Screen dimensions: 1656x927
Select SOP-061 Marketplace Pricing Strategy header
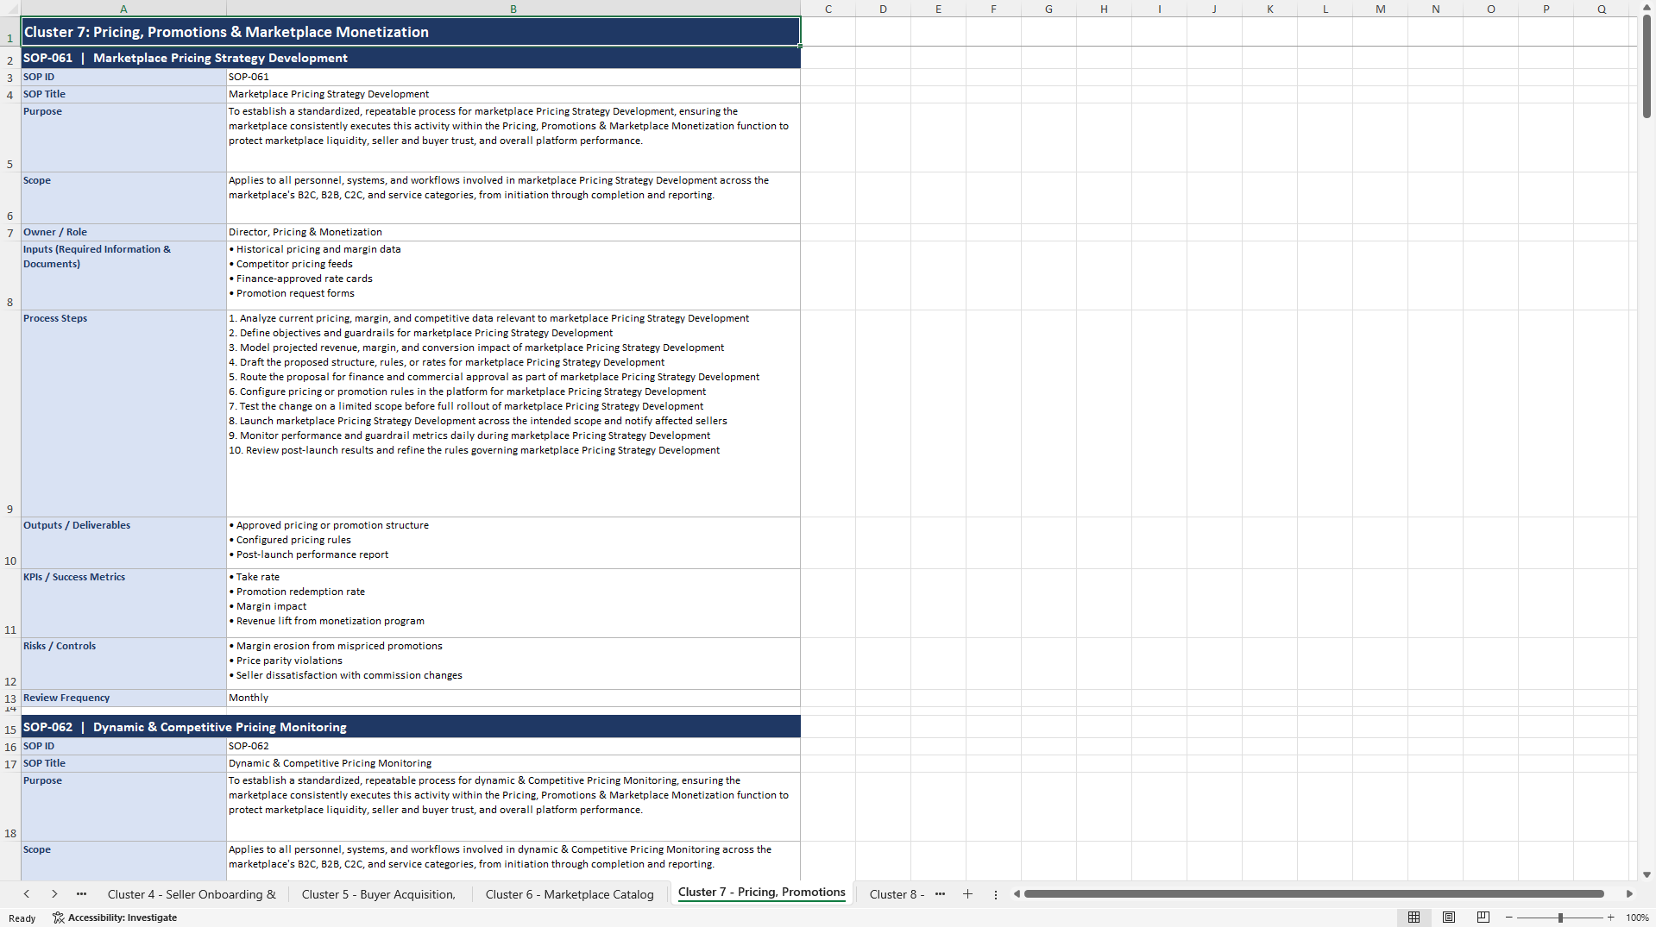pos(411,58)
